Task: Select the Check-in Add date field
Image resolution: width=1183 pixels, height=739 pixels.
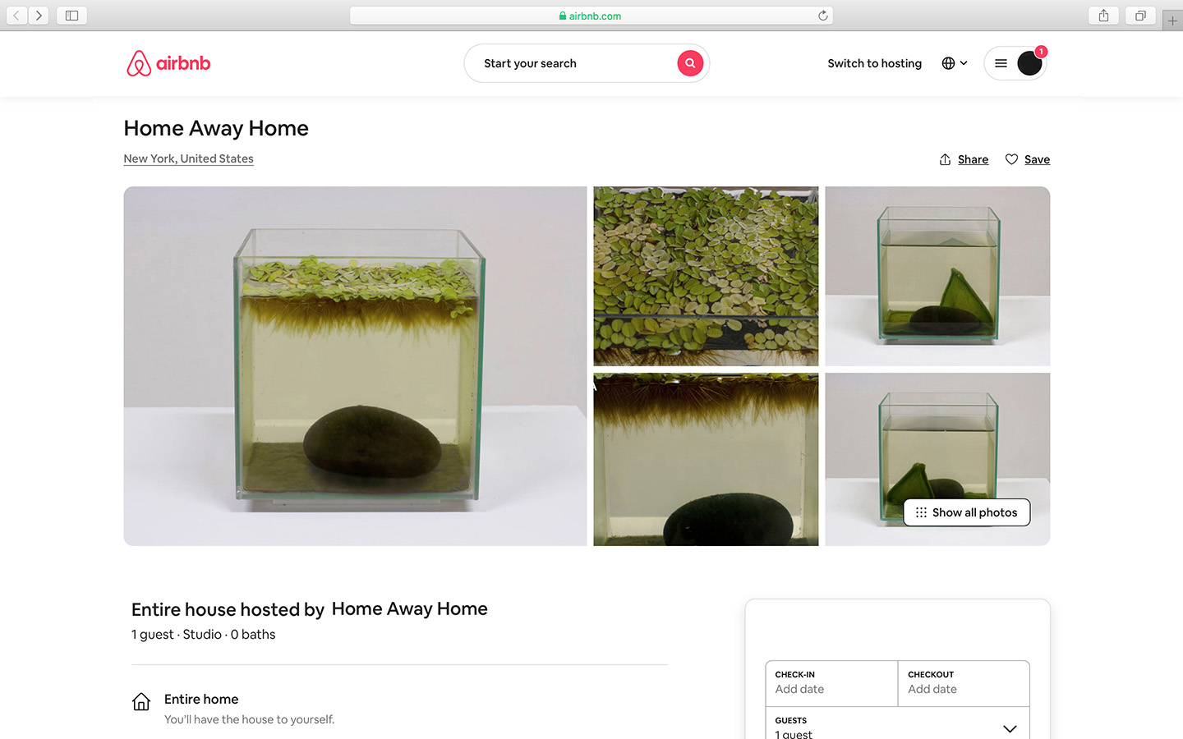Action: tap(831, 683)
